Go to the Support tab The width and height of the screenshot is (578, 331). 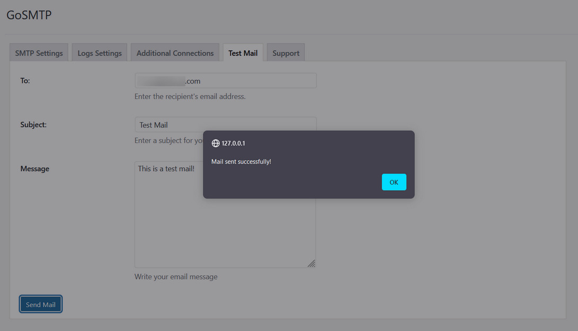[x=286, y=53]
